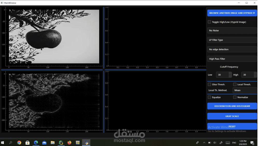Open the Mail app in taskbar
The width and height of the screenshot is (259, 146).
[x=44, y=143]
